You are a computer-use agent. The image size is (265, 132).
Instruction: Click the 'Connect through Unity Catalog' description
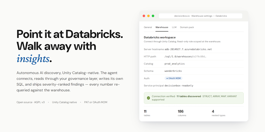182,42
